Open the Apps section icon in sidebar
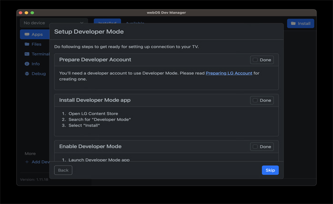The image size is (333, 204). tap(27, 35)
